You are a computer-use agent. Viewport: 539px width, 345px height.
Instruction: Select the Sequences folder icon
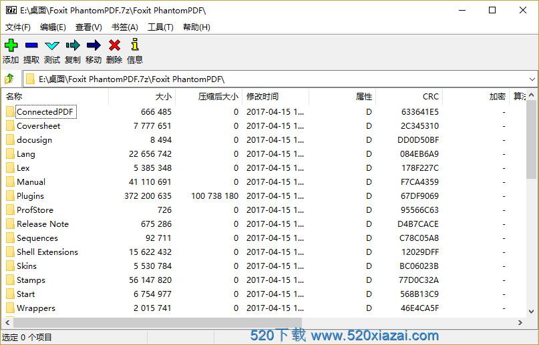[10, 238]
